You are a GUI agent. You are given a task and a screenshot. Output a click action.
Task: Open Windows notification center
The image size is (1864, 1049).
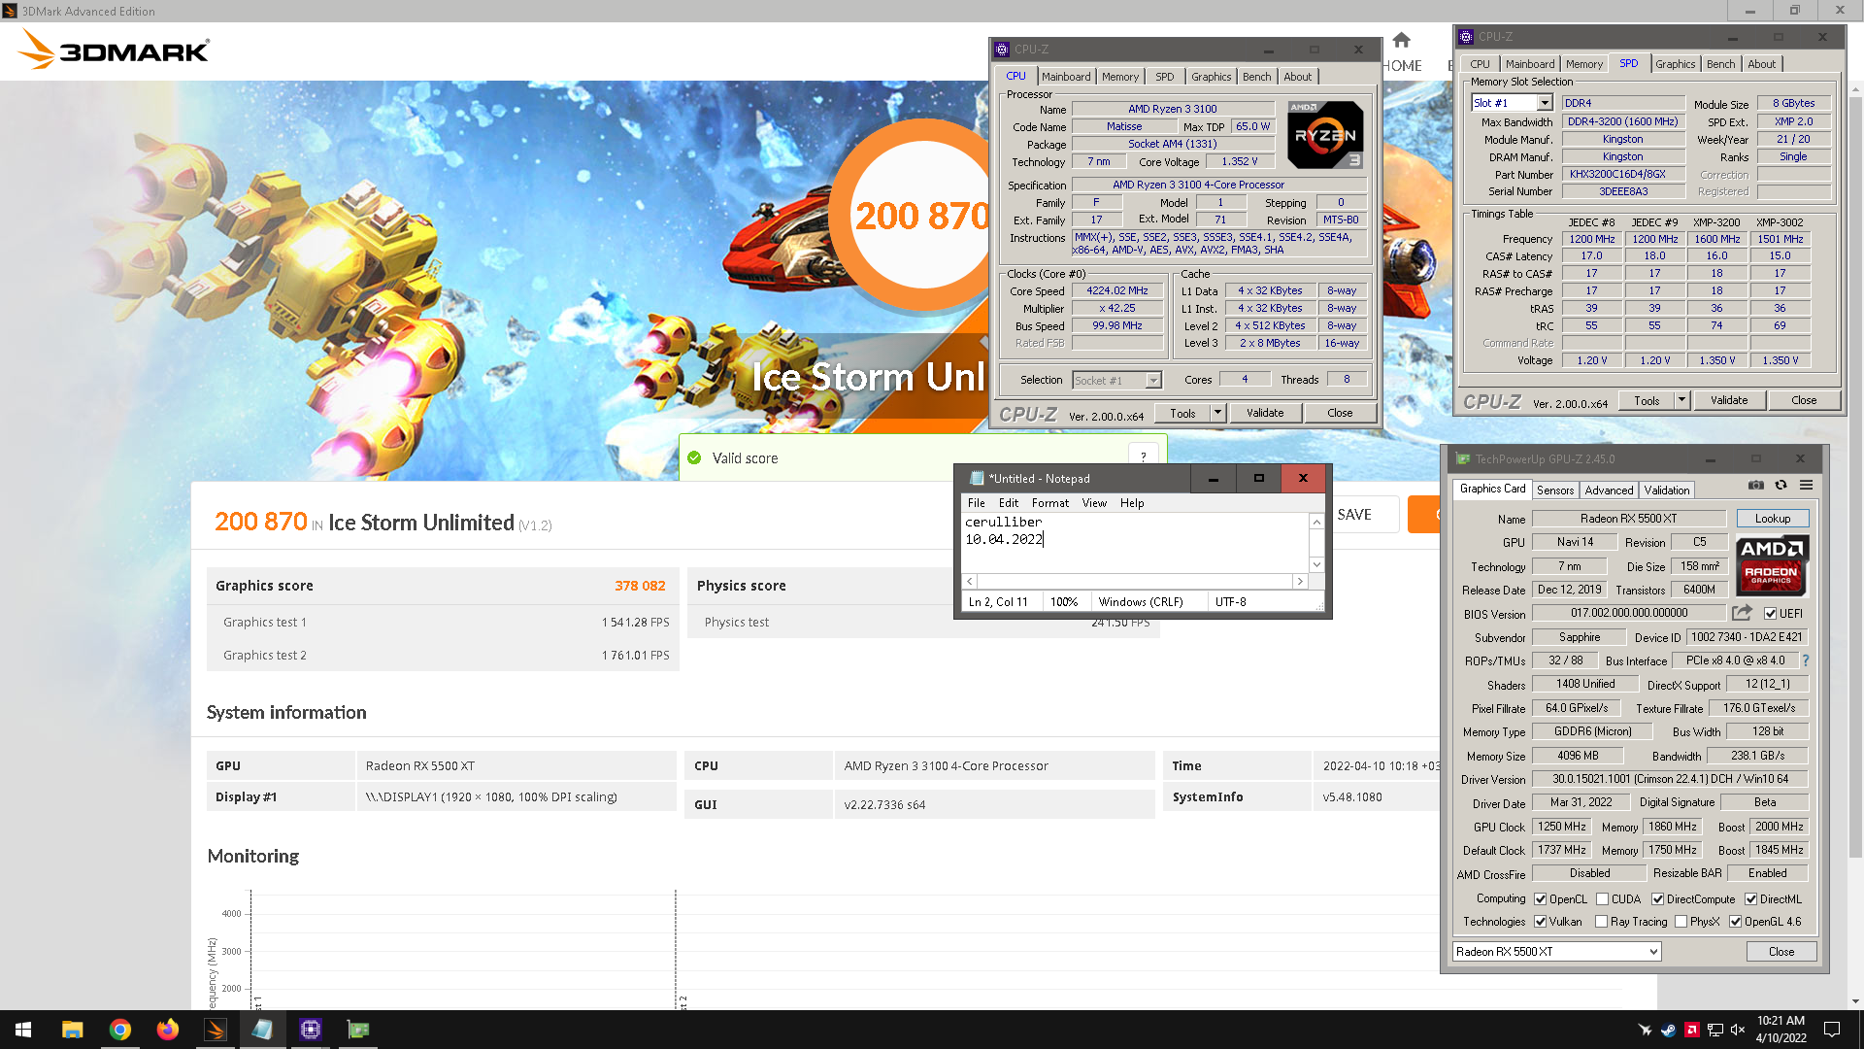point(1832,1030)
